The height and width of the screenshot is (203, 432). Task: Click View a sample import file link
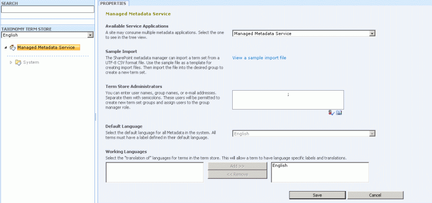(x=259, y=58)
